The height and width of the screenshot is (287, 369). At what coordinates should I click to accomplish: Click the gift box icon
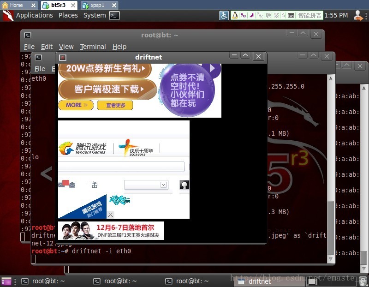click(95, 185)
